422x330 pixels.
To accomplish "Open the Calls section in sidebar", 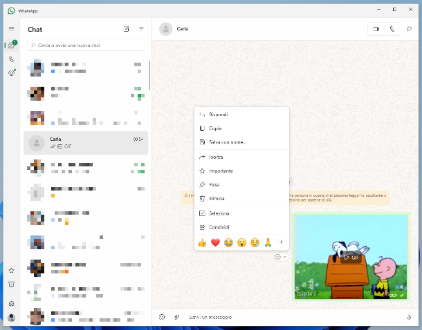I will coord(11,59).
